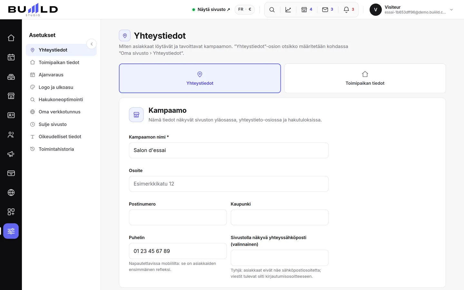The width and height of the screenshot is (464, 290).
Task: Click the storefront icon in left sidebar
Action: tap(11, 96)
